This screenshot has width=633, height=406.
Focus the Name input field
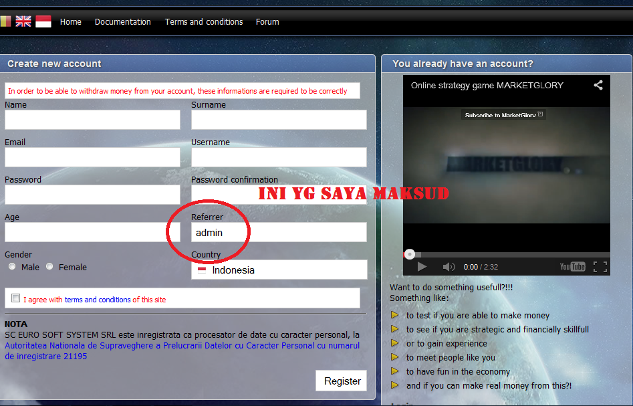[x=92, y=120]
